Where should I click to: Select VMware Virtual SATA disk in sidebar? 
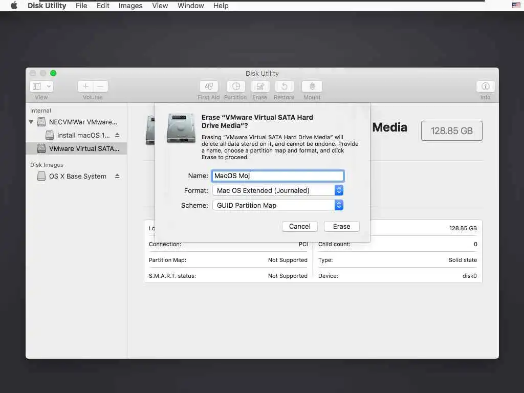point(76,149)
